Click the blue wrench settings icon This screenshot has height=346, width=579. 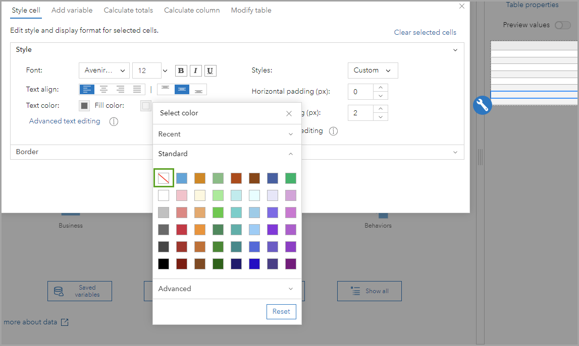482,105
